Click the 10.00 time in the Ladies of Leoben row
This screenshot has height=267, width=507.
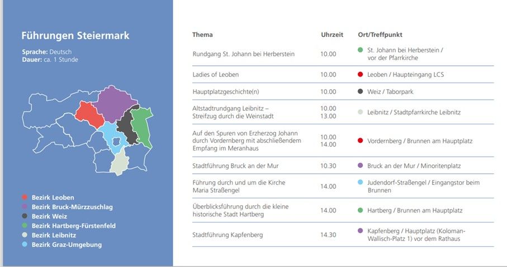(328, 75)
